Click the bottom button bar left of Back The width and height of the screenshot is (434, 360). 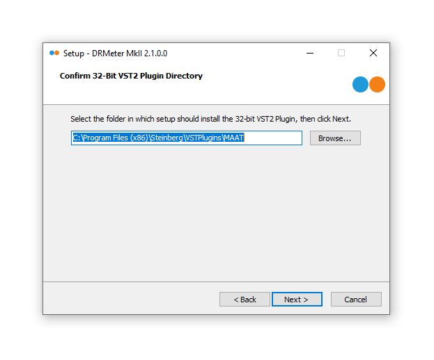[x=132, y=299]
